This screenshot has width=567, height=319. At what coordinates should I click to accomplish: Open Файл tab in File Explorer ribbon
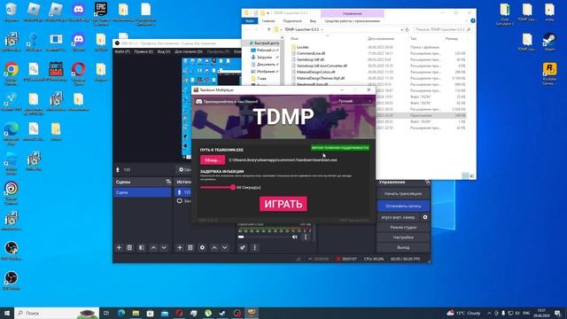[x=250, y=21]
